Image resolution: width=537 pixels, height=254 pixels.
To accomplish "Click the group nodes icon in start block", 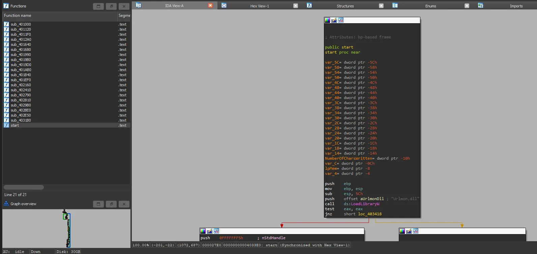I will (341, 20).
